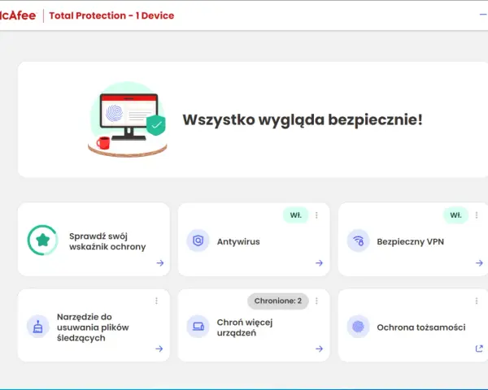The height and width of the screenshot is (390, 488).
Task: Minimize the McAfee window
Action: (x=483, y=15)
